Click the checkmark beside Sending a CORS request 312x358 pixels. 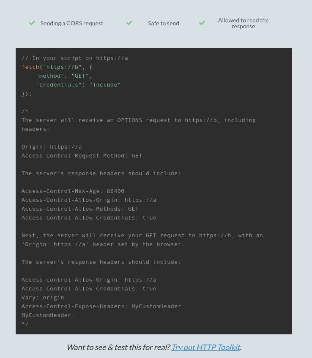point(32,23)
